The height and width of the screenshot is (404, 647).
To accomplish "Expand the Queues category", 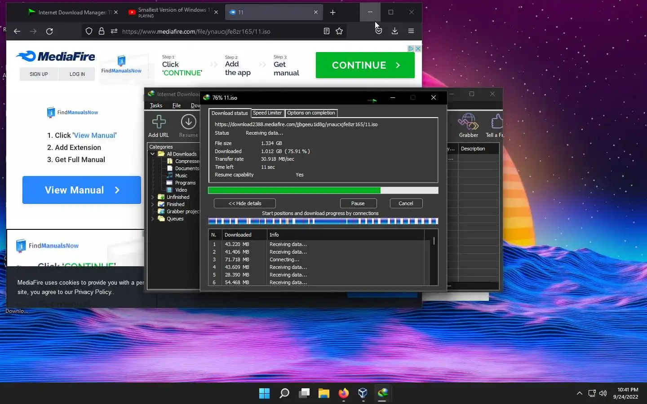I will (x=153, y=219).
